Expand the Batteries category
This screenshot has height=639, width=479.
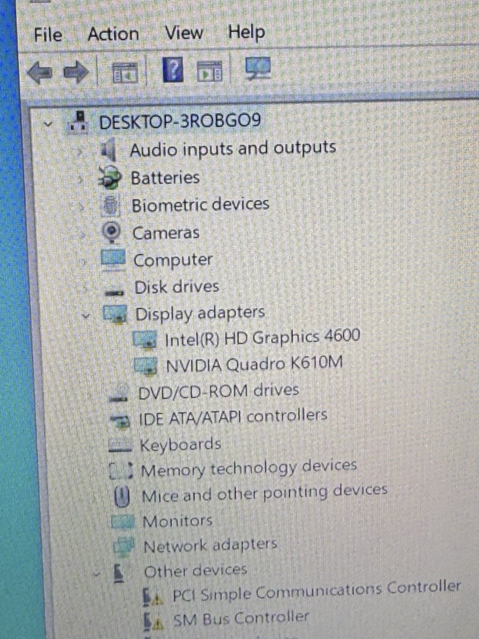click(x=81, y=179)
